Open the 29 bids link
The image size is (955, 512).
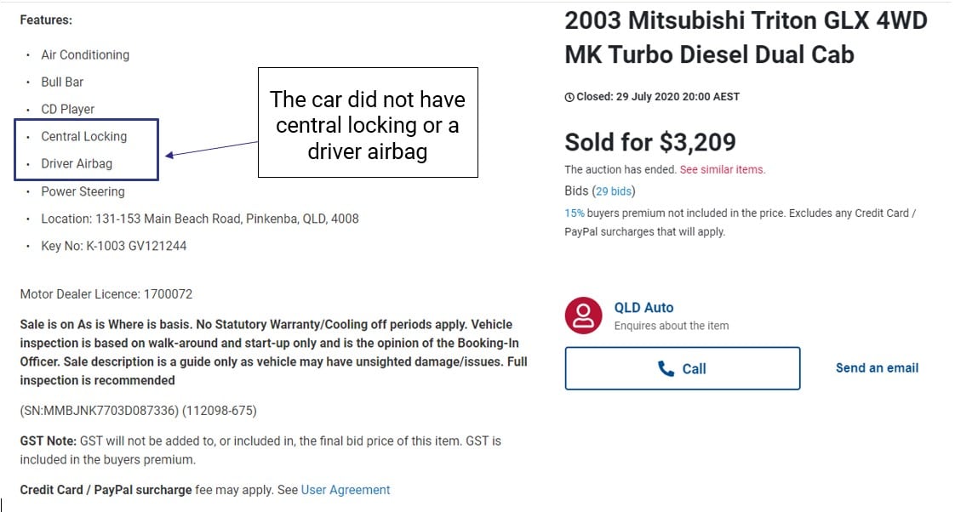(x=613, y=191)
